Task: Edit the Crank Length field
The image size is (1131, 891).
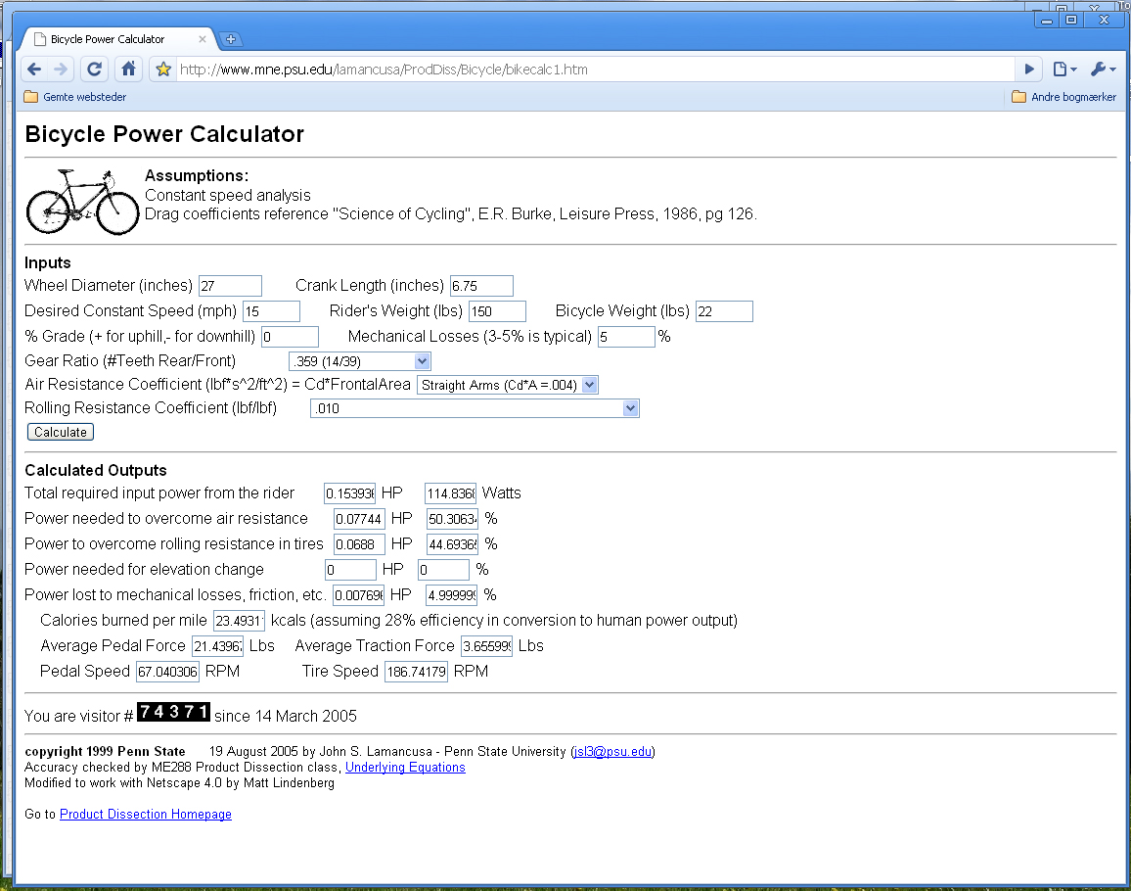Action: [x=481, y=286]
